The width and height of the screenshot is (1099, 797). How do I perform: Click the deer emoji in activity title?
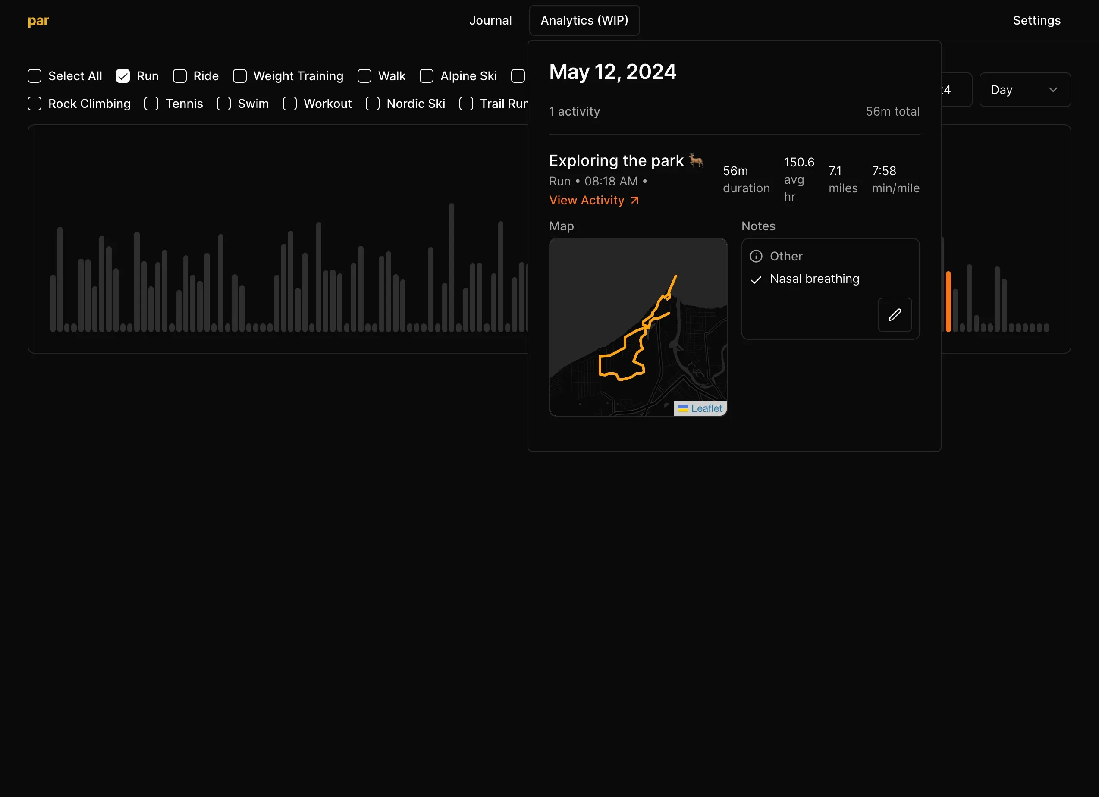(x=696, y=160)
